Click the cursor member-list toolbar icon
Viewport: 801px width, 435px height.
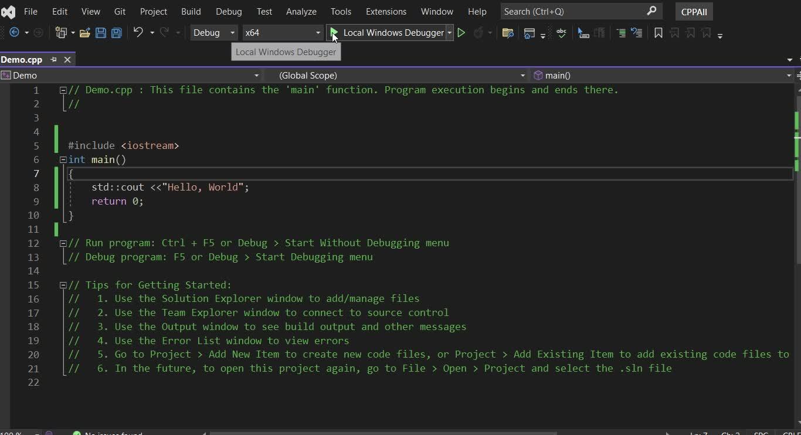(583, 33)
